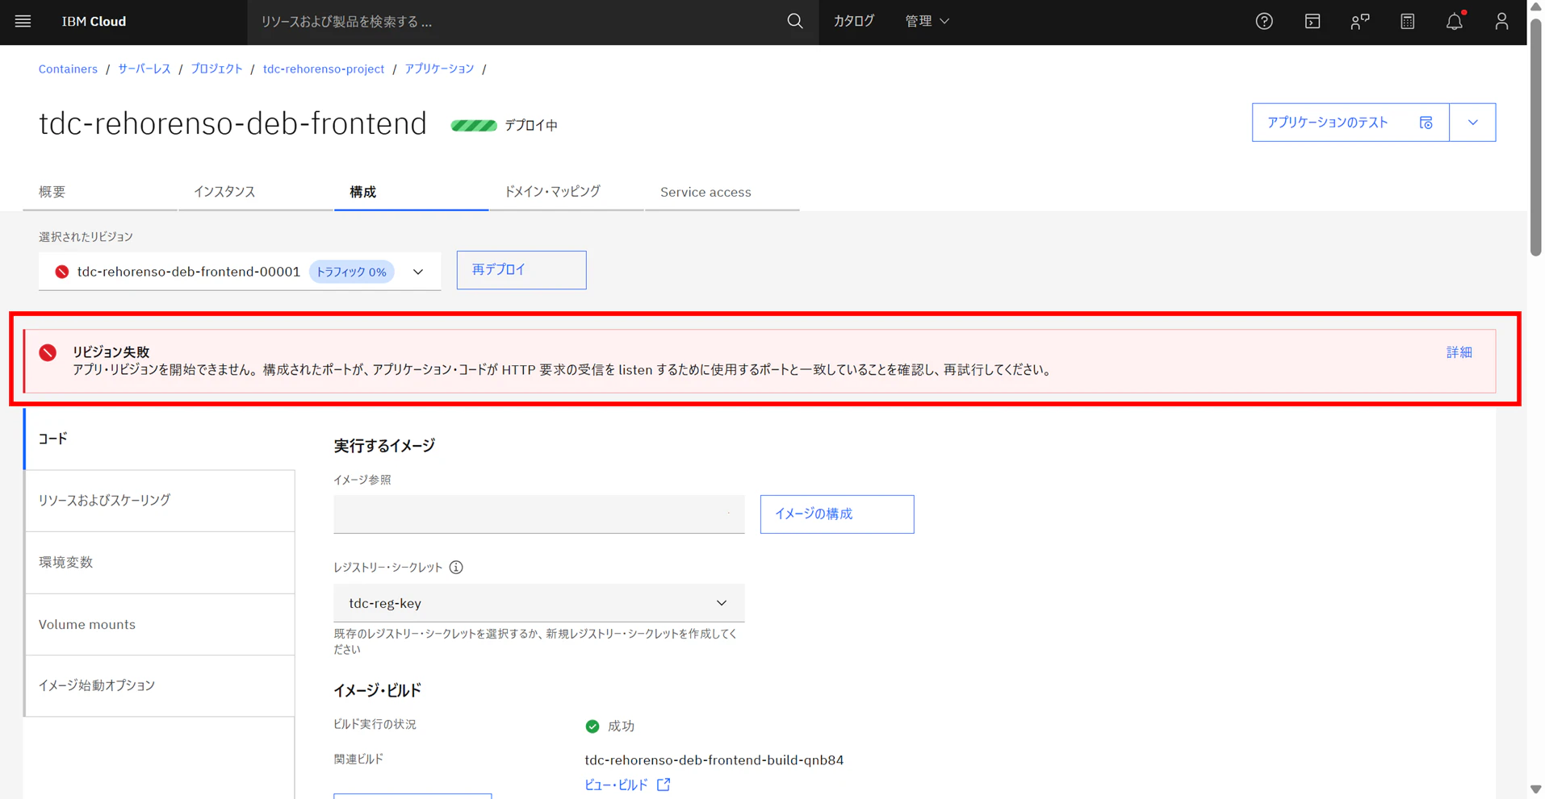Open the 詳細 link in the error banner
Screen dimensions: 1545x799
coord(1459,352)
